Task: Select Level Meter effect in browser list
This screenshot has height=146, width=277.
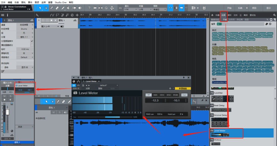Action: tap(242, 133)
